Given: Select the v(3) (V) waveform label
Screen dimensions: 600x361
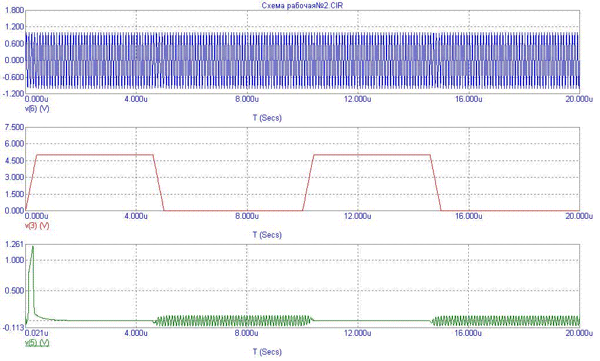Looking at the screenshot, I should (x=36, y=226).
